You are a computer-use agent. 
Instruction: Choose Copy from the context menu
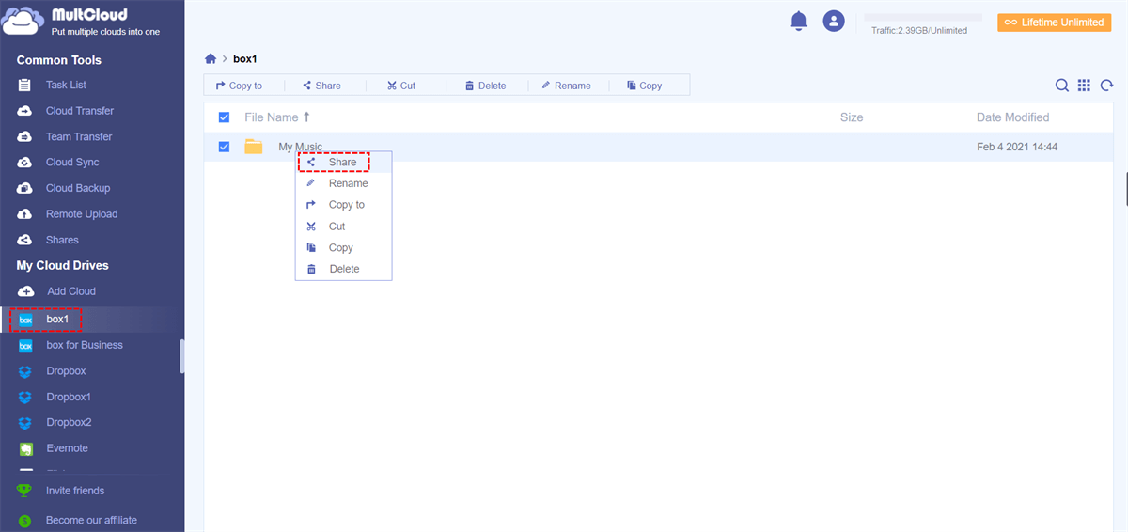click(x=344, y=248)
